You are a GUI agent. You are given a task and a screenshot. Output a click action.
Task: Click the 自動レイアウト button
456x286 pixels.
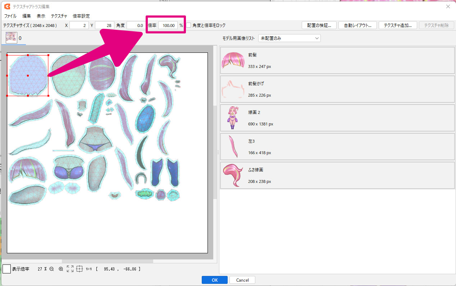click(357, 26)
